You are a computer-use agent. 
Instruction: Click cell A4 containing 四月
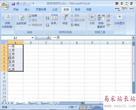16,58
